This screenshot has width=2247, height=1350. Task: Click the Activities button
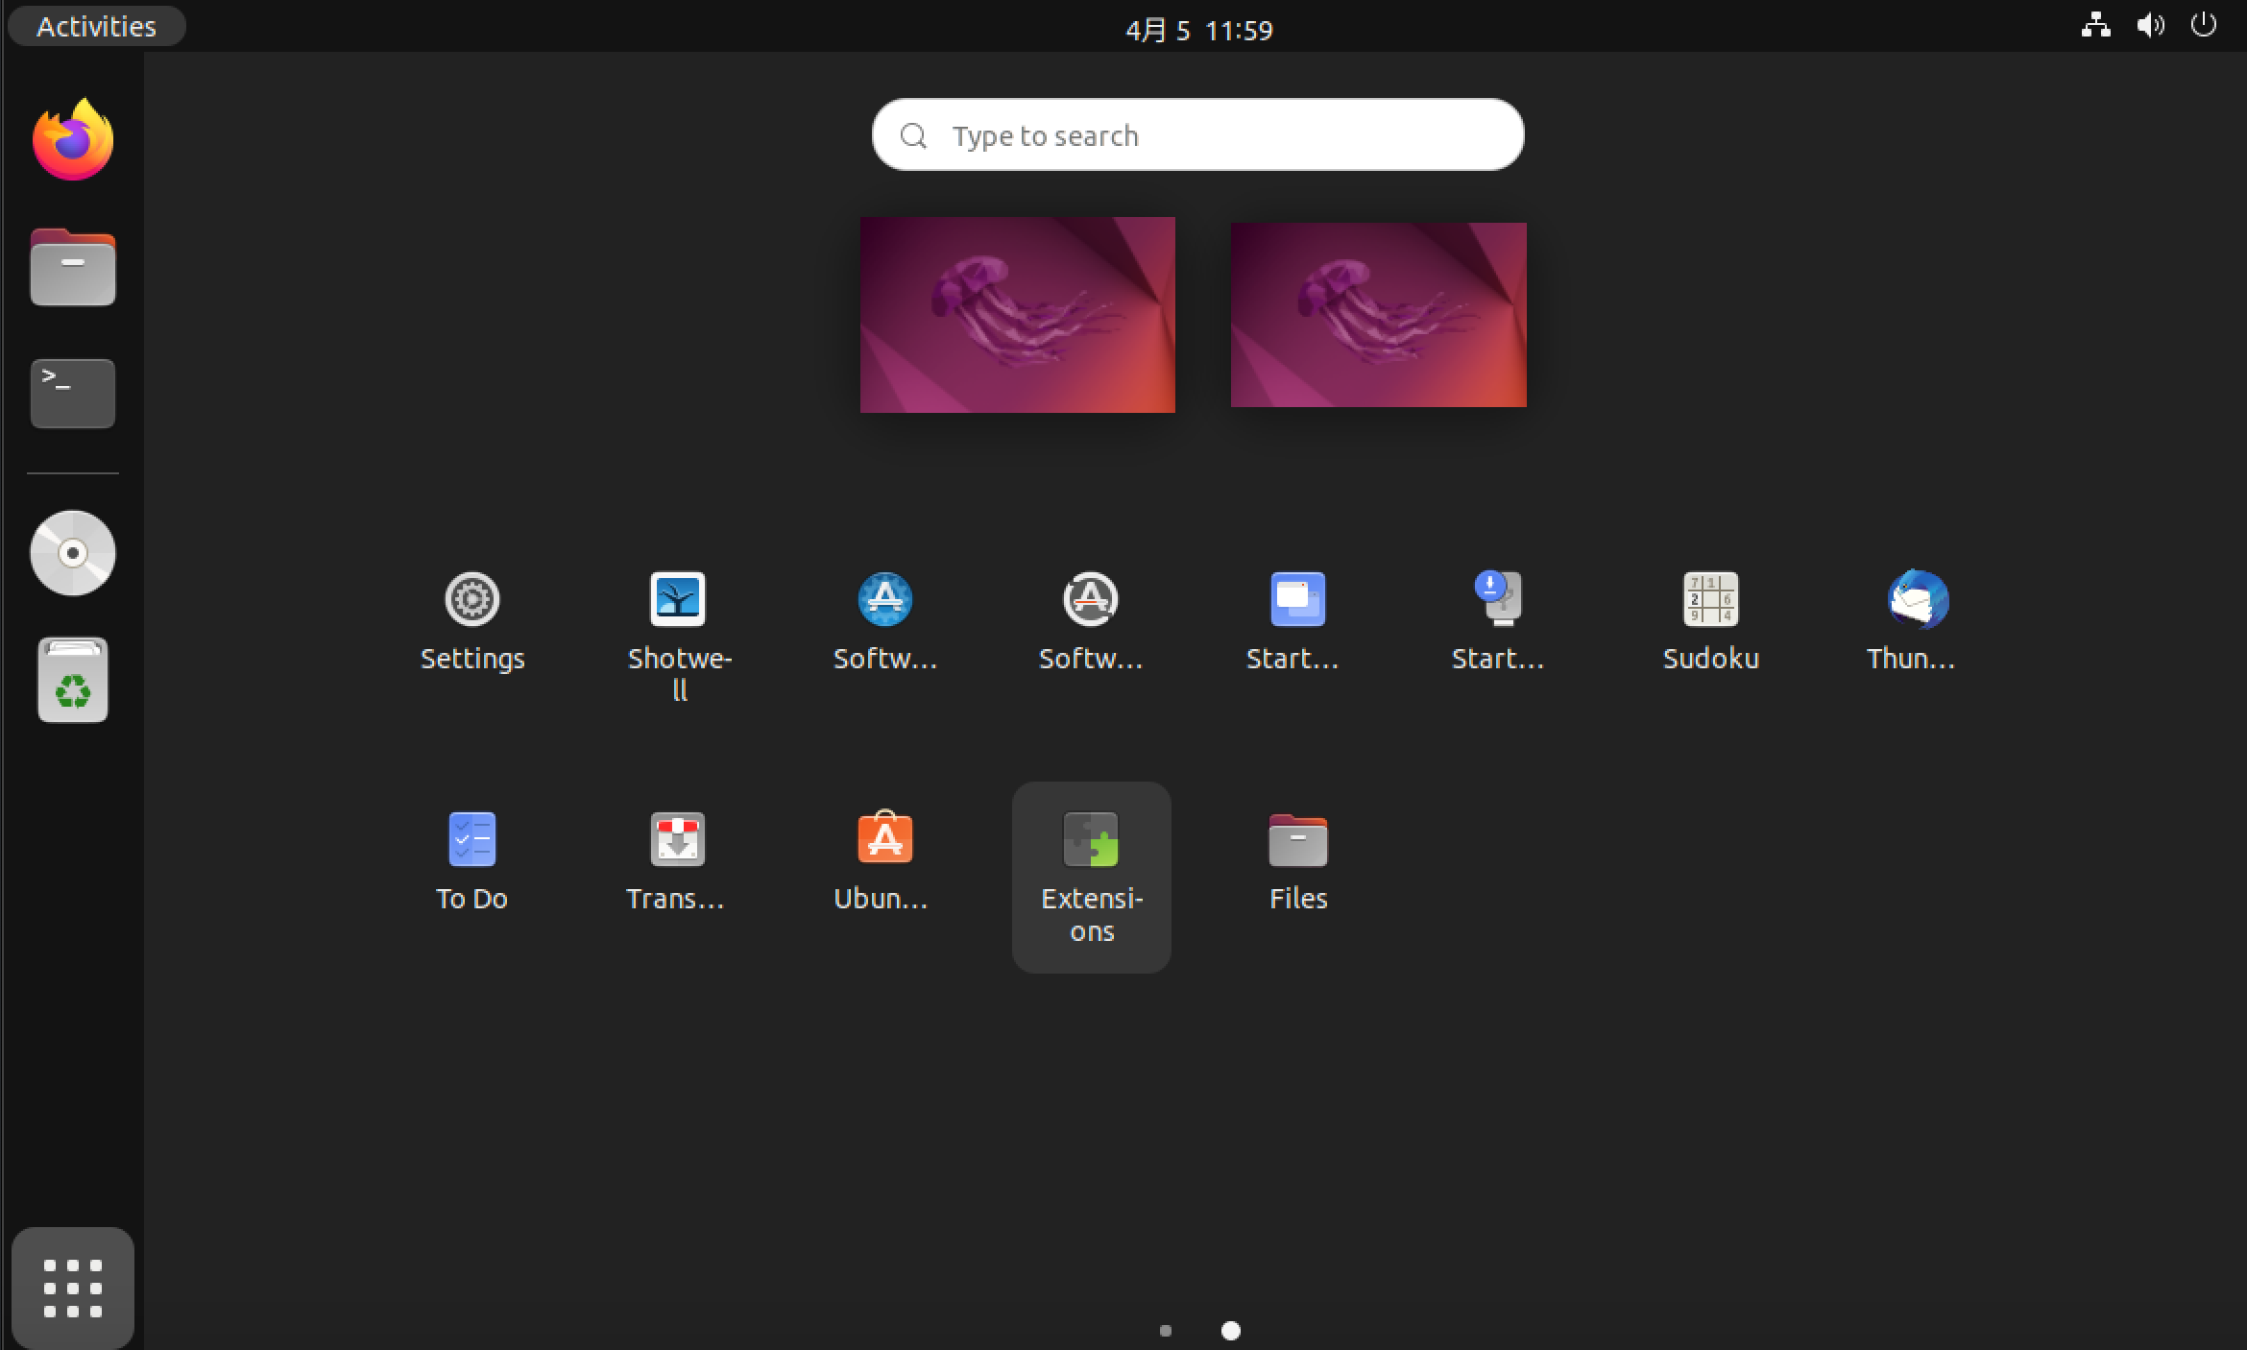(x=96, y=26)
